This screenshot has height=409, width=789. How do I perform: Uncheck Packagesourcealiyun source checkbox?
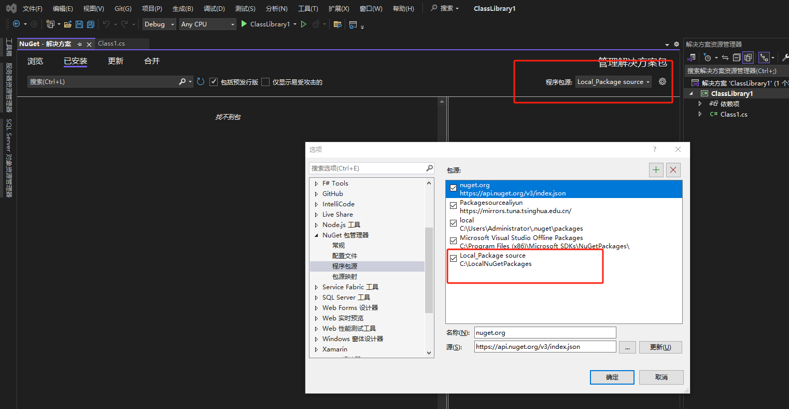pos(454,206)
